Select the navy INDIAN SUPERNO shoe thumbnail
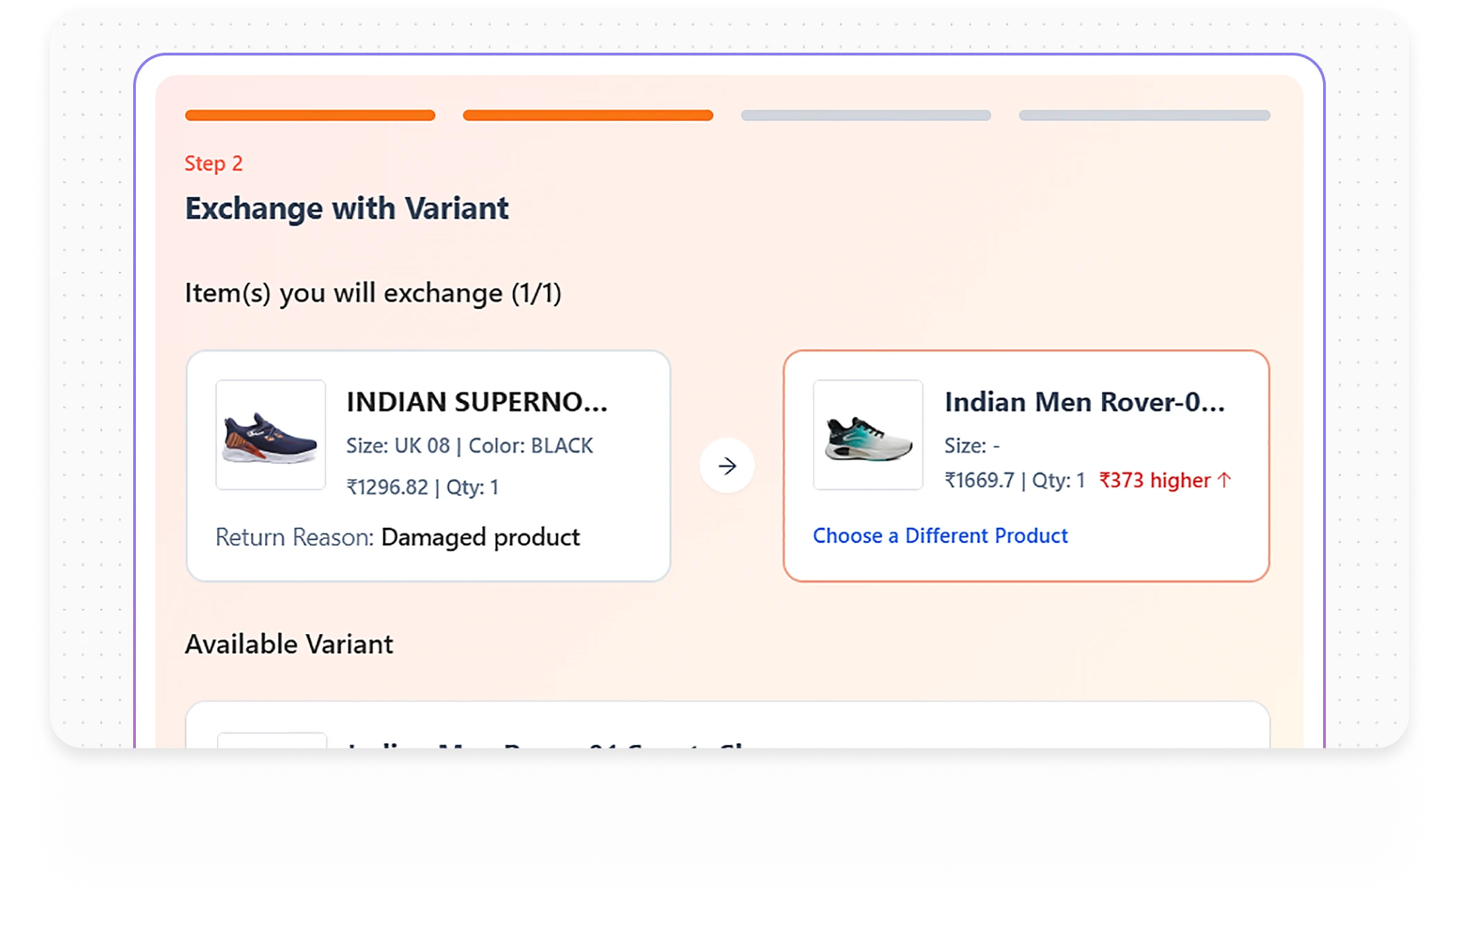1459x926 pixels. [270, 435]
